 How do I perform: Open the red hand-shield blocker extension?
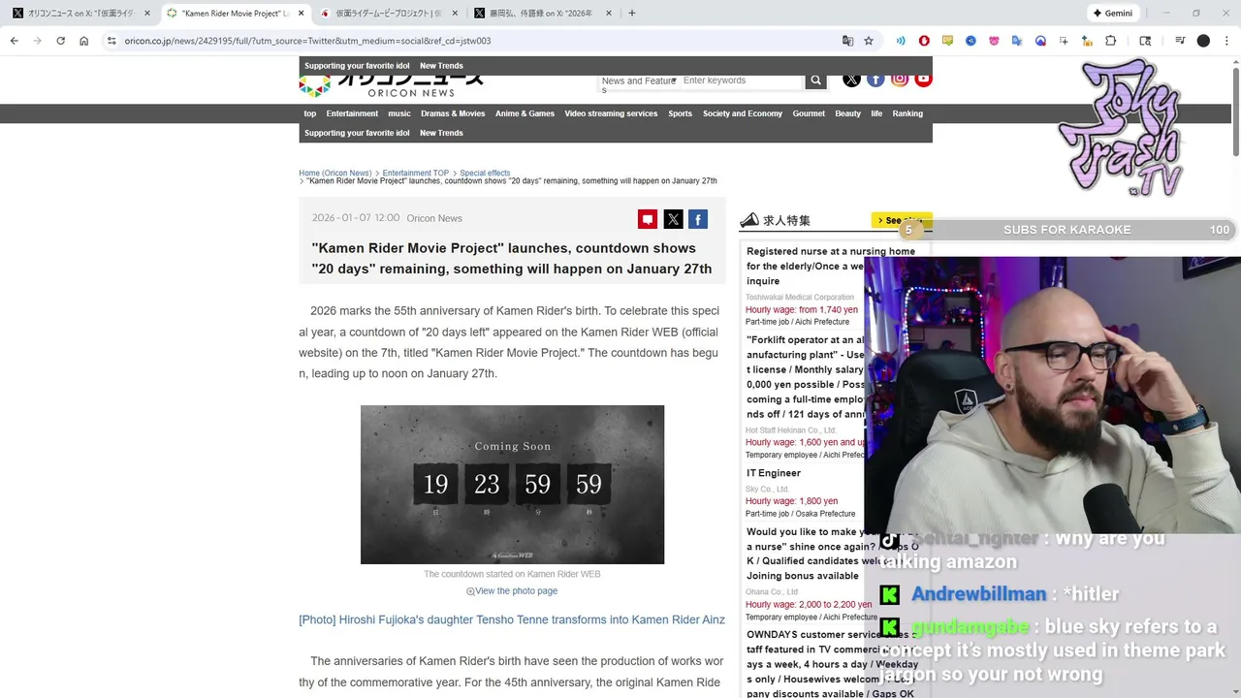point(924,41)
